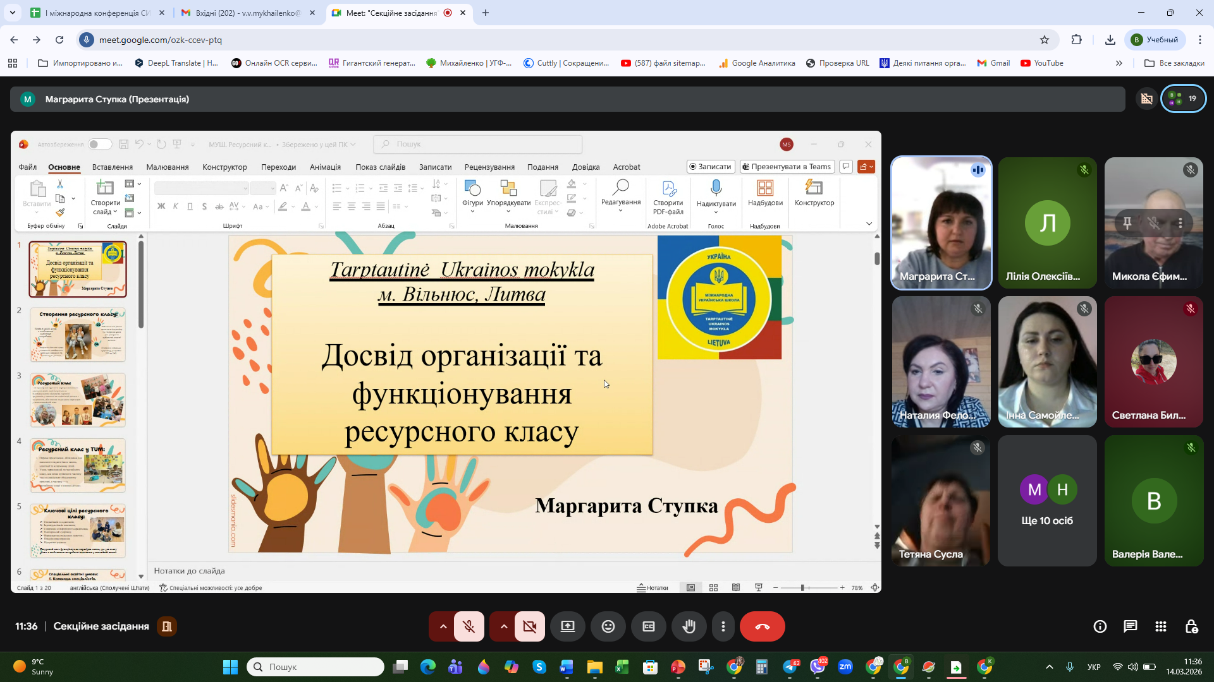This screenshot has width=1214, height=682.
Task: Turn the camera on in Meet
Action: click(530, 626)
